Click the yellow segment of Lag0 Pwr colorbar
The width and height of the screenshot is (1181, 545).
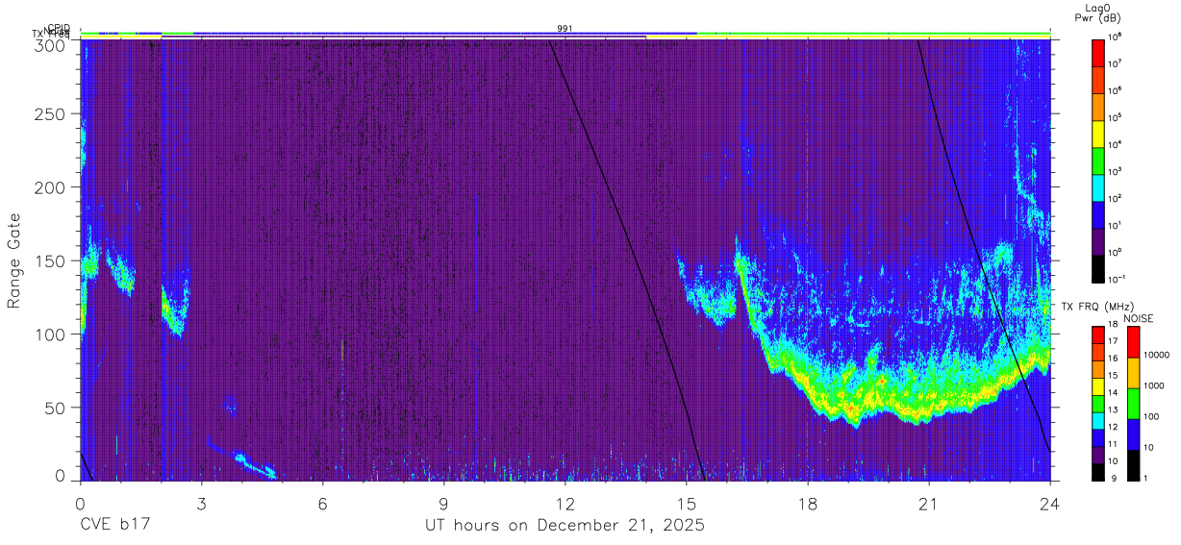1098,133
